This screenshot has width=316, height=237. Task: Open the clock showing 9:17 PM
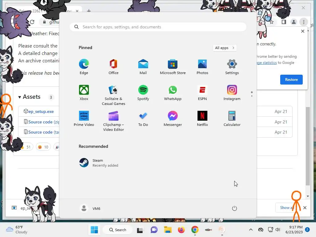pos(294,230)
